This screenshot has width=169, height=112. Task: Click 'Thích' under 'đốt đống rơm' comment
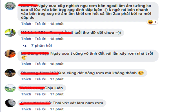tap(26, 79)
